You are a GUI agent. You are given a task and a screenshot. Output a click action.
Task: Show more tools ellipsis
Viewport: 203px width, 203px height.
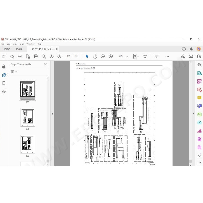[x=167, y=56]
